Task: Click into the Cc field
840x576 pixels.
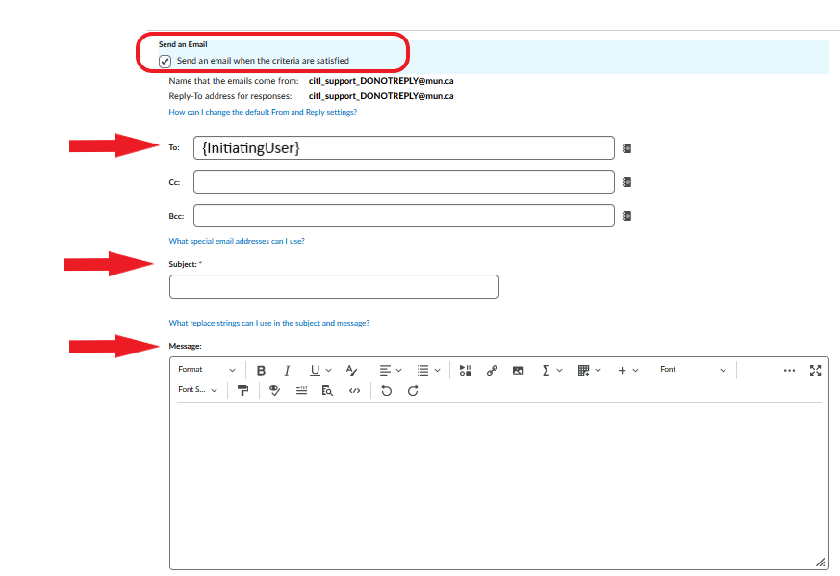Action: pyautogui.click(x=404, y=182)
